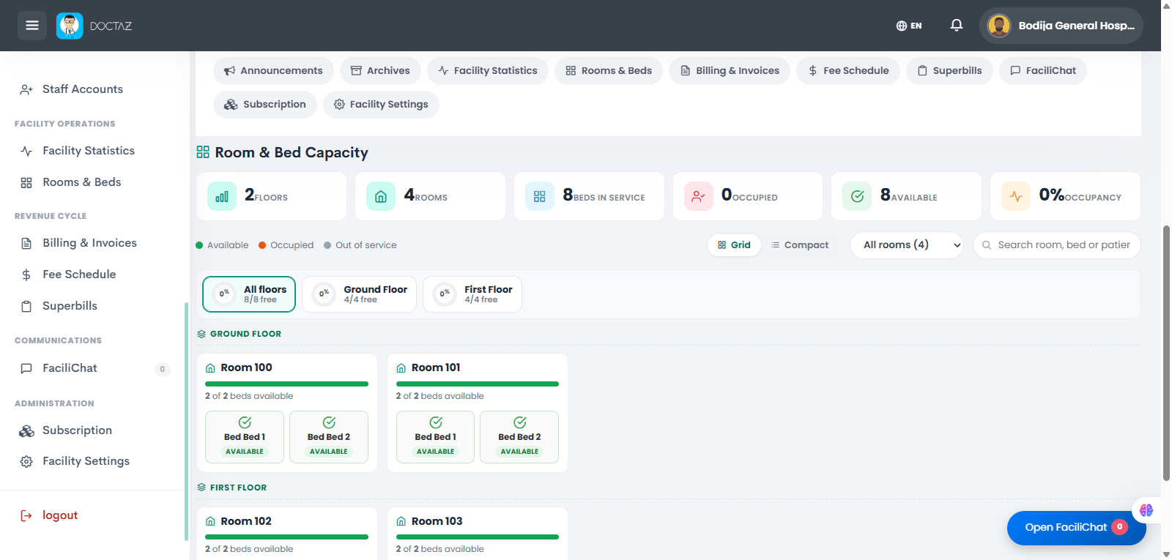Click the Room 100 house icon

210,368
